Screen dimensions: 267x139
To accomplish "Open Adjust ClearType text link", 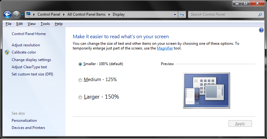I will point(29,67).
